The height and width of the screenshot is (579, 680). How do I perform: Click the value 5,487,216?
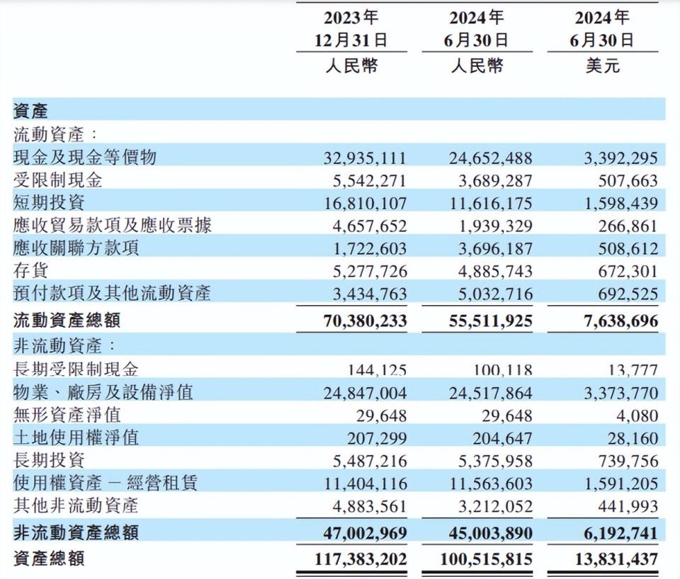pyautogui.click(x=370, y=461)
